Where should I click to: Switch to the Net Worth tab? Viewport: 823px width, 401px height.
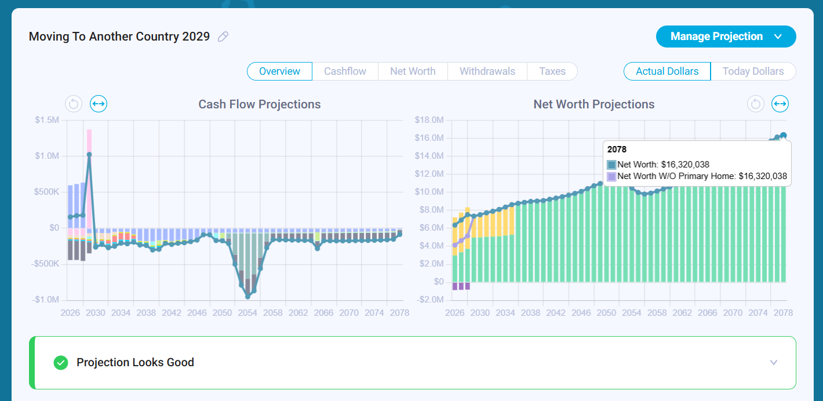413,71
